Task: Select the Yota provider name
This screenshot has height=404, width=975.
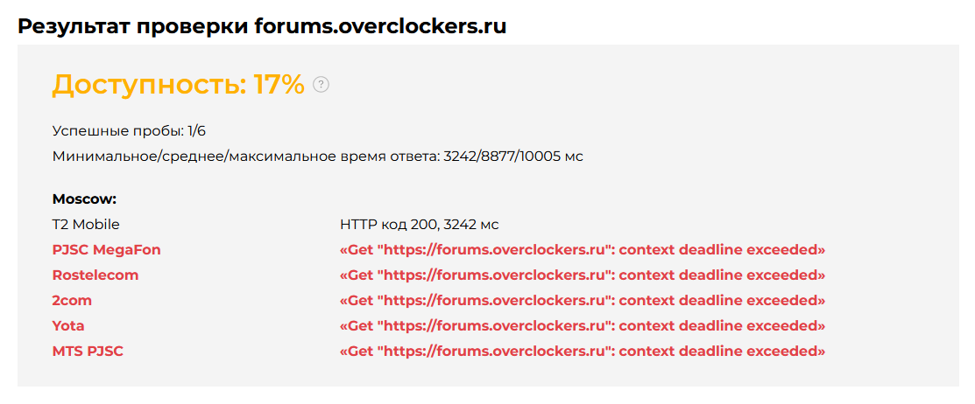Action: pyautogui.click(x=68, y=326)
